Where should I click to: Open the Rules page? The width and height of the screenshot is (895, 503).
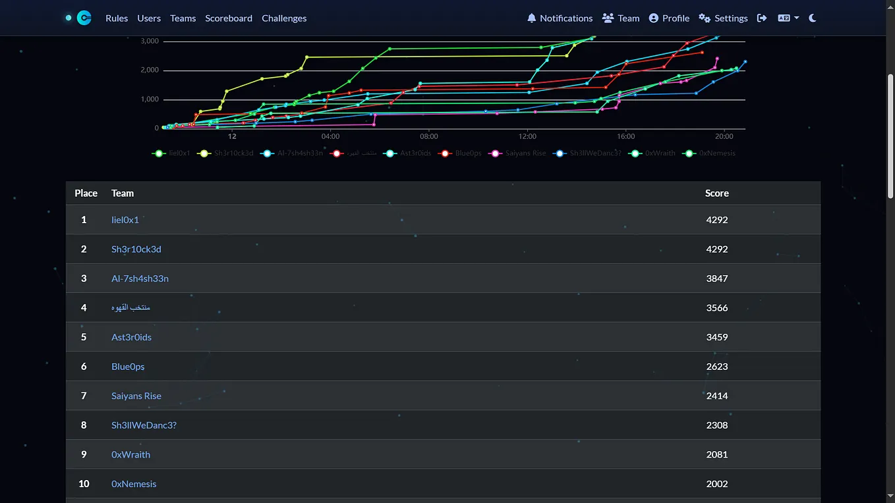click(x=117, y=18)
